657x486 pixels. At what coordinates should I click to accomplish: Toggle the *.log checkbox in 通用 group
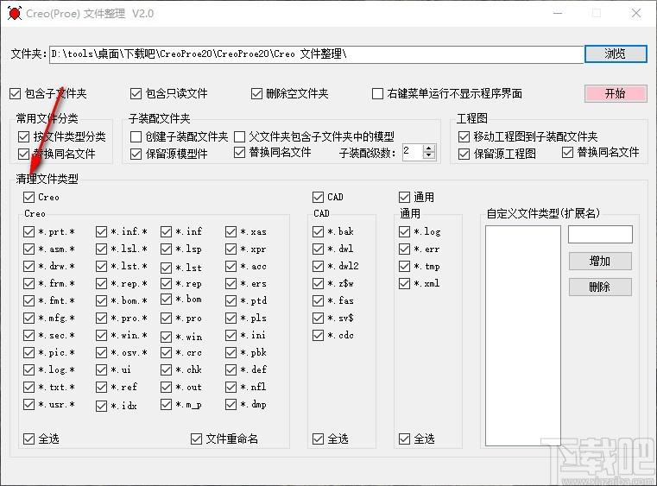[x=404, y=231]
